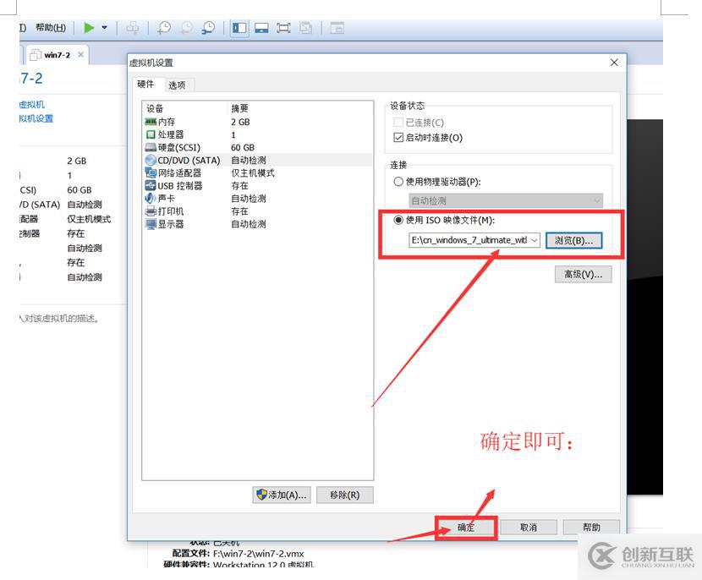Click the 移除(R) remove button

345,495
